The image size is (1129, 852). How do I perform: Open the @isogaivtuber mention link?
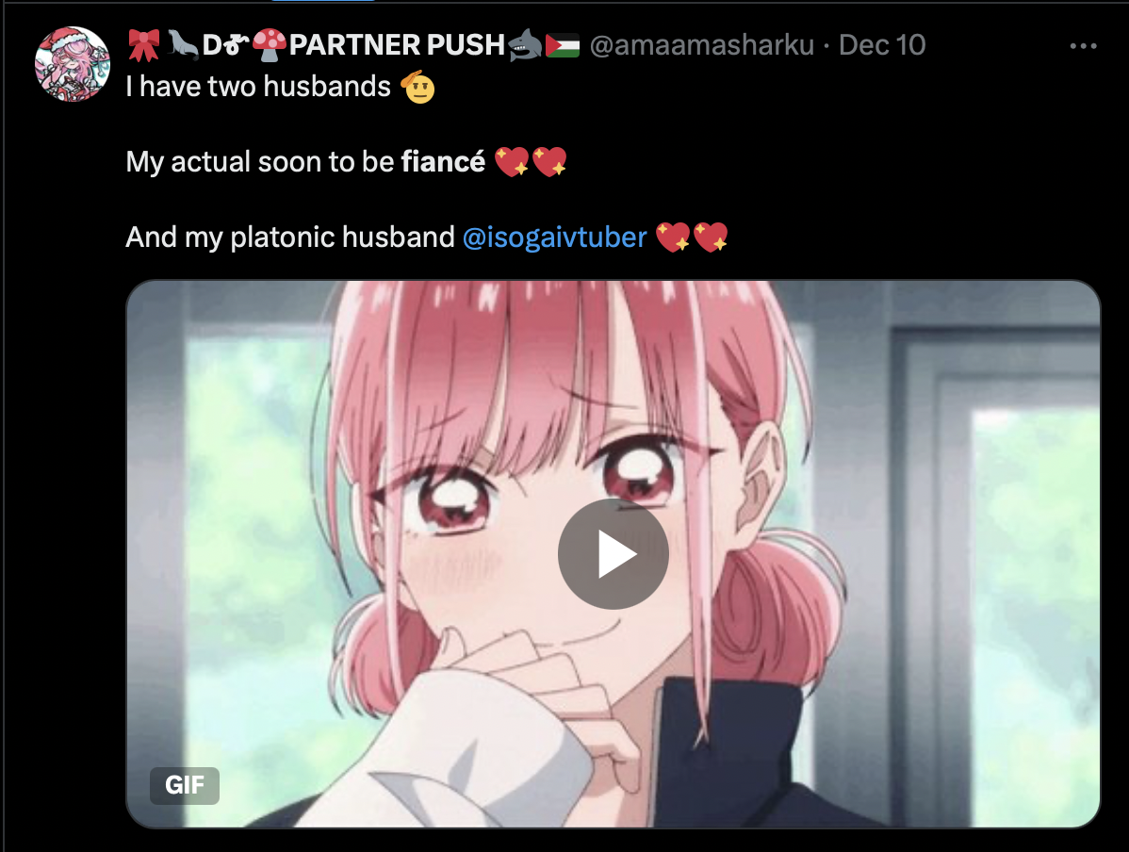click(554, 237)
